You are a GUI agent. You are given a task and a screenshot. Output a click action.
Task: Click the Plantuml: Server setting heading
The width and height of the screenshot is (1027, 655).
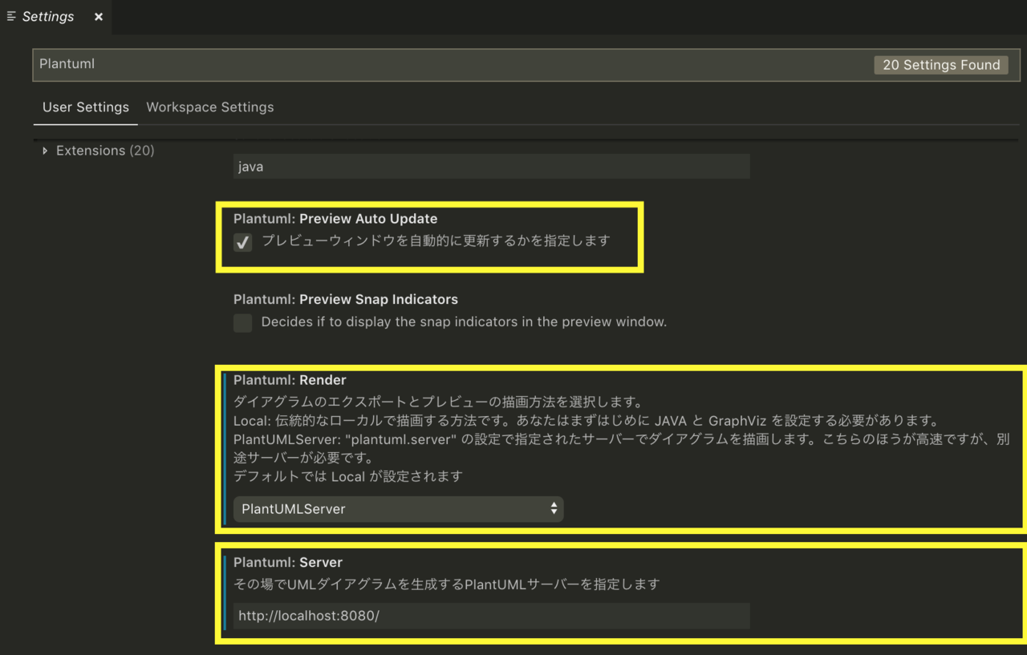pyautogui.click(x=288, y=563)
